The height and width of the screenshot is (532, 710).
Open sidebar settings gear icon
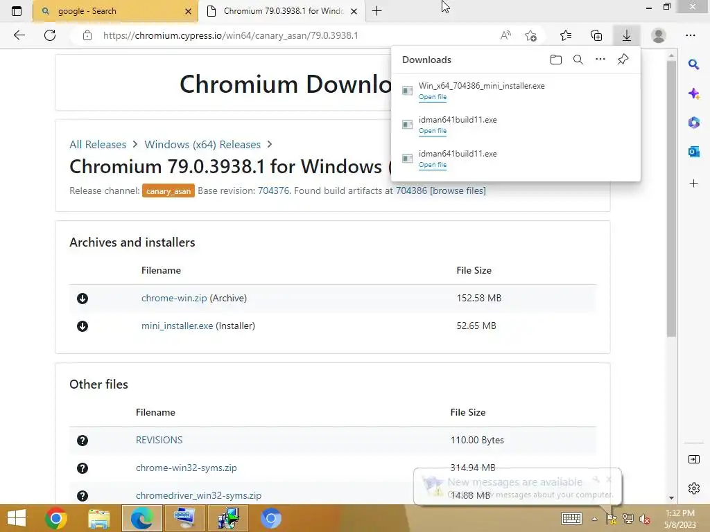pos(693,488)
